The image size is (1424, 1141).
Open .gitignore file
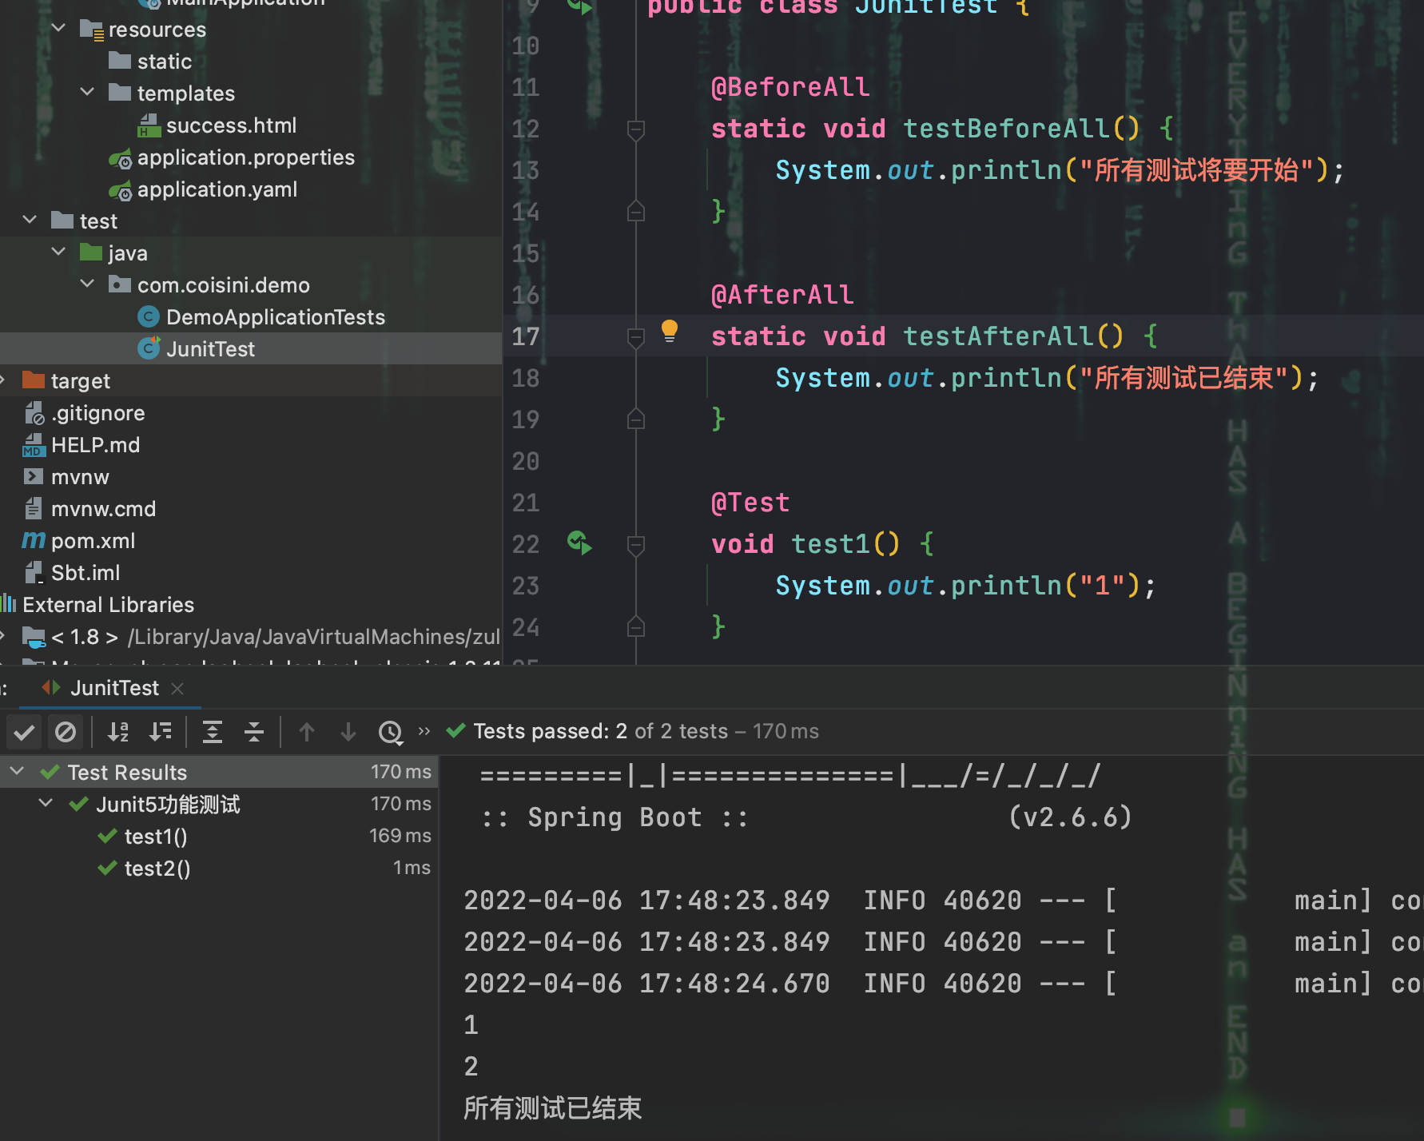pos(97,413)
